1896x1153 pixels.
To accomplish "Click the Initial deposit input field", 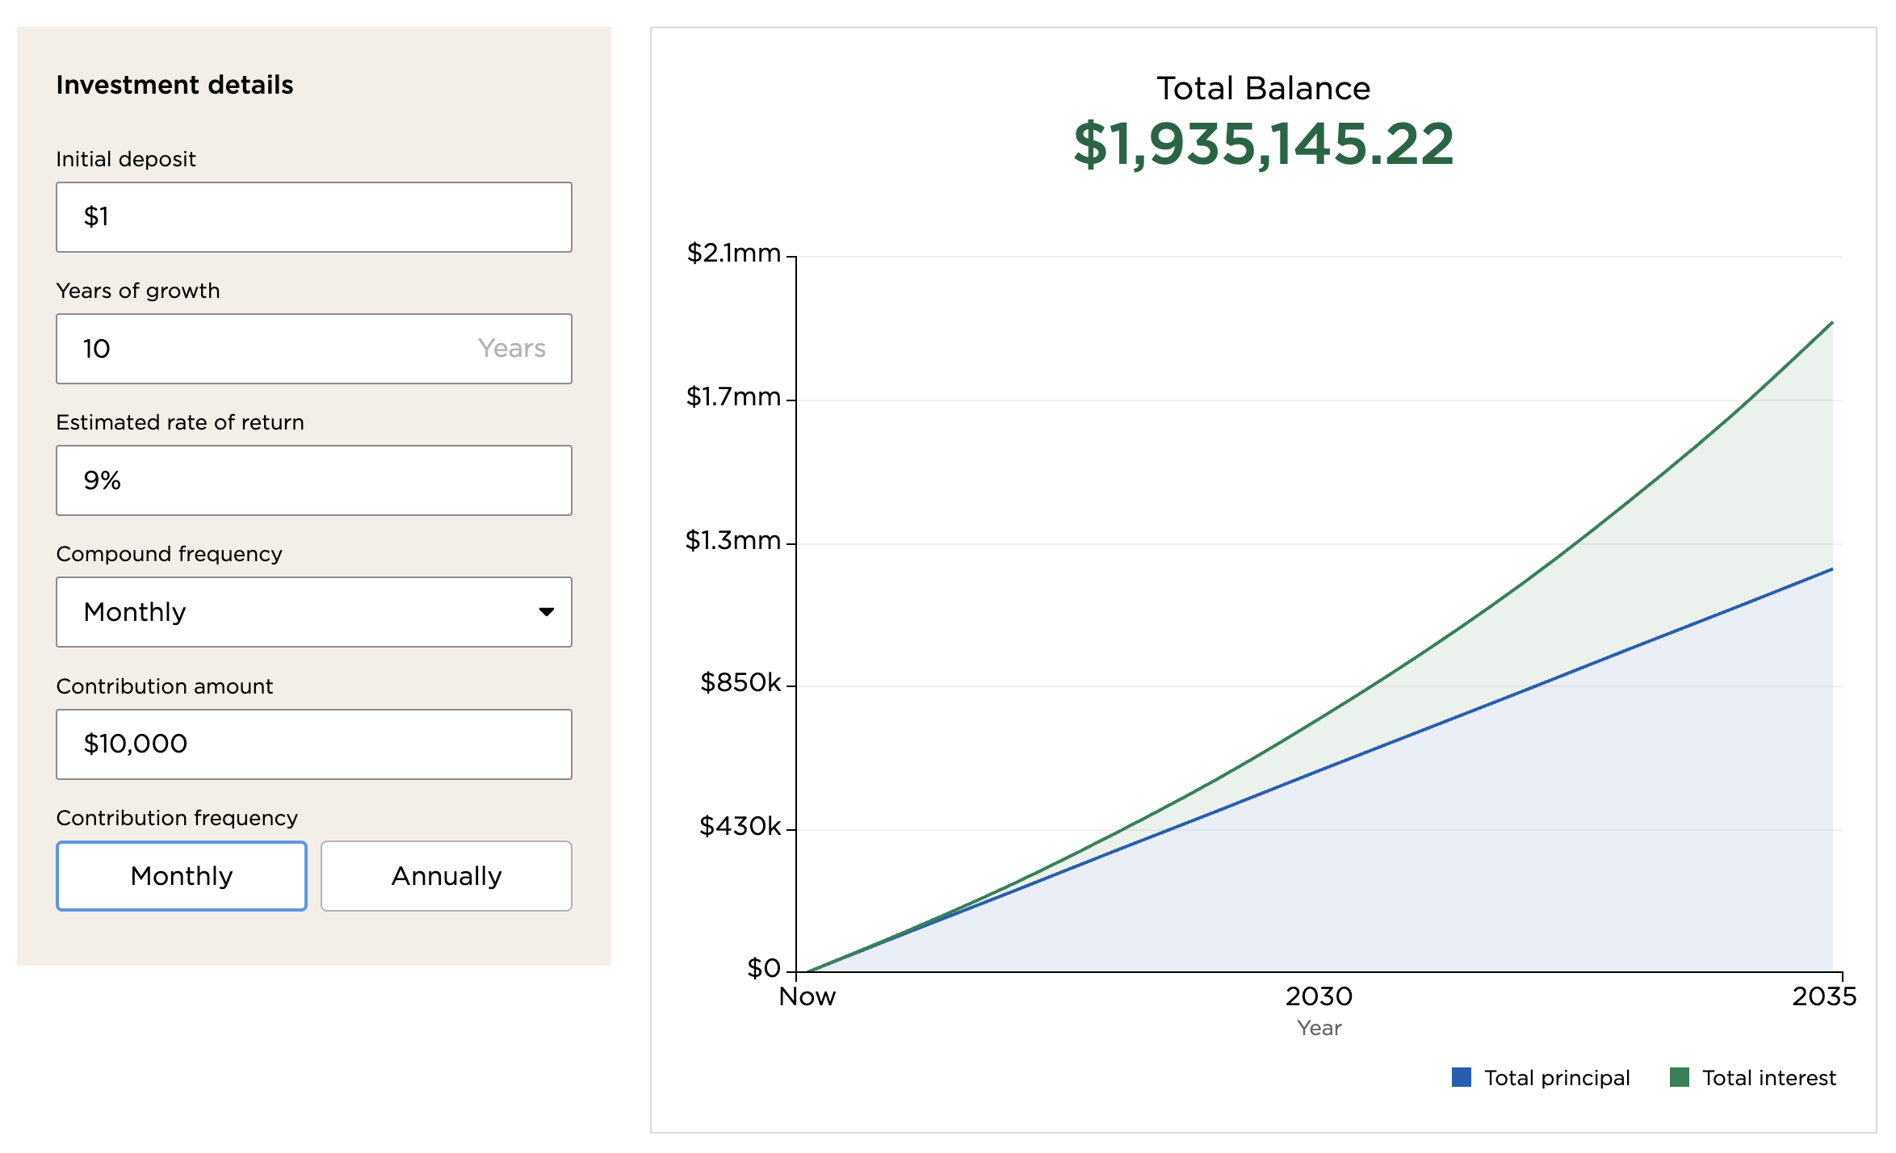I will click(313, 217).
